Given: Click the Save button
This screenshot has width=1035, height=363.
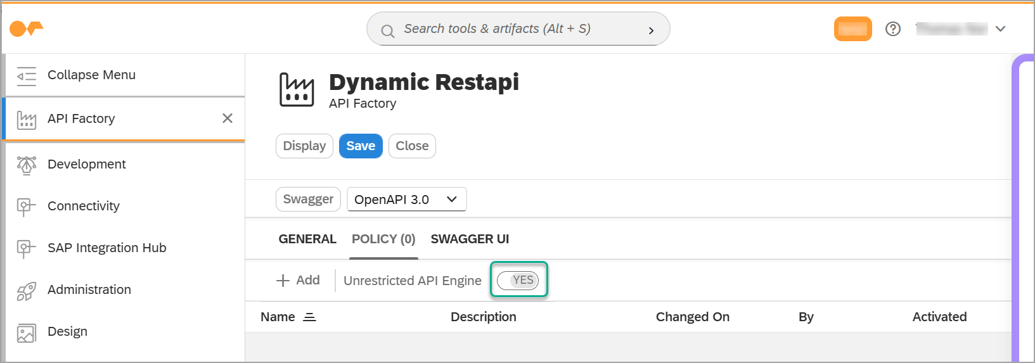Looking at the screenshot, I should pyautogui.click(x=361, y=146).
